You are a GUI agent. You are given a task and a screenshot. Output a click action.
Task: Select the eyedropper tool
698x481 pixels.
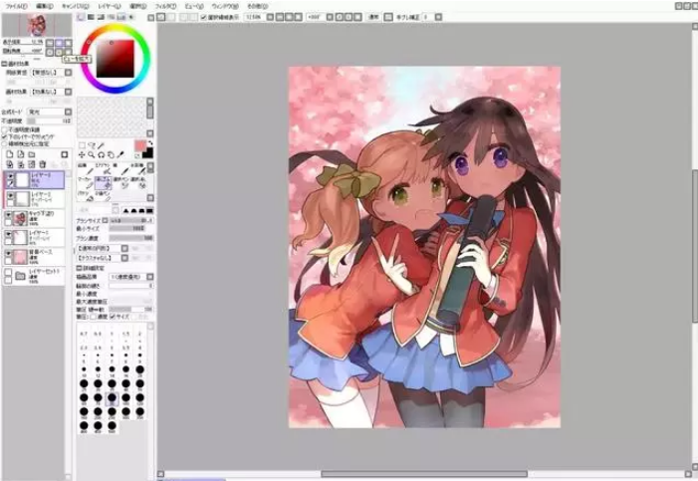click(120, 154)
